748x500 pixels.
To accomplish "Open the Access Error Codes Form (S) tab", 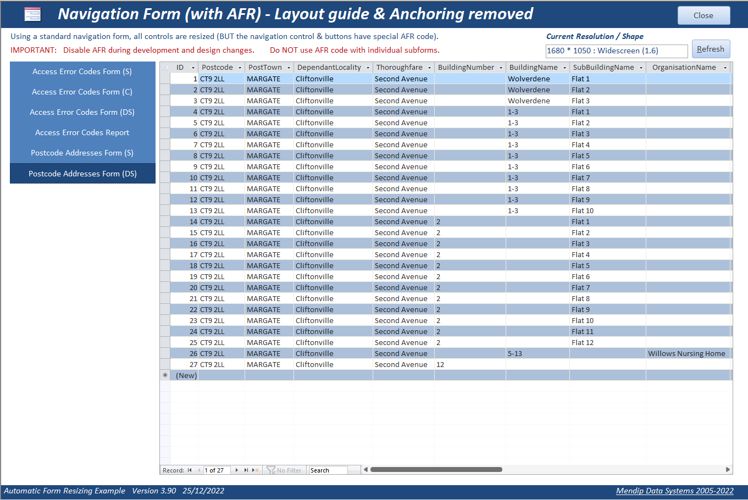I will (82, 71).
